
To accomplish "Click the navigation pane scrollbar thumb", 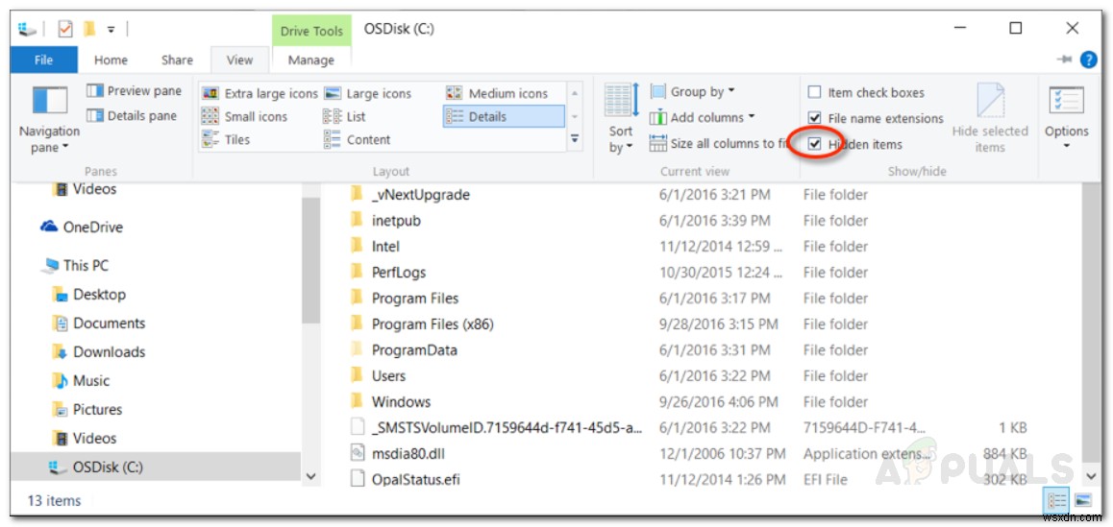I will [310, 260].
